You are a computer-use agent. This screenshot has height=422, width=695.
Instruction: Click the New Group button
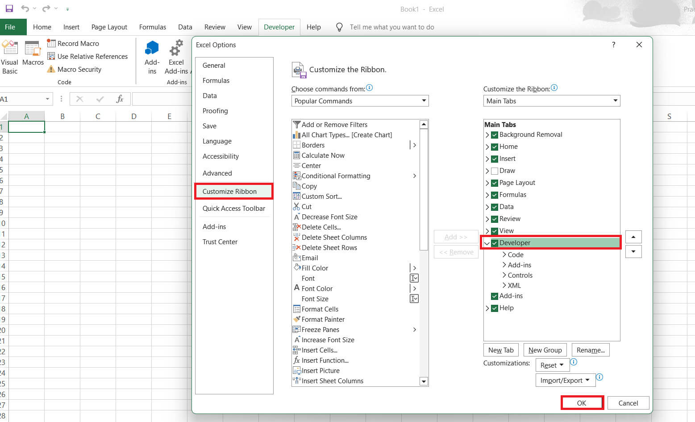click(545, 350)
